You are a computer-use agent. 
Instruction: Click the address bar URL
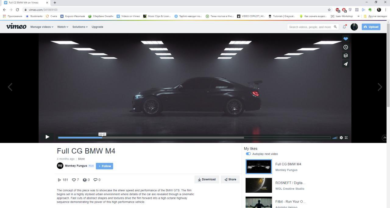(43, 10)
